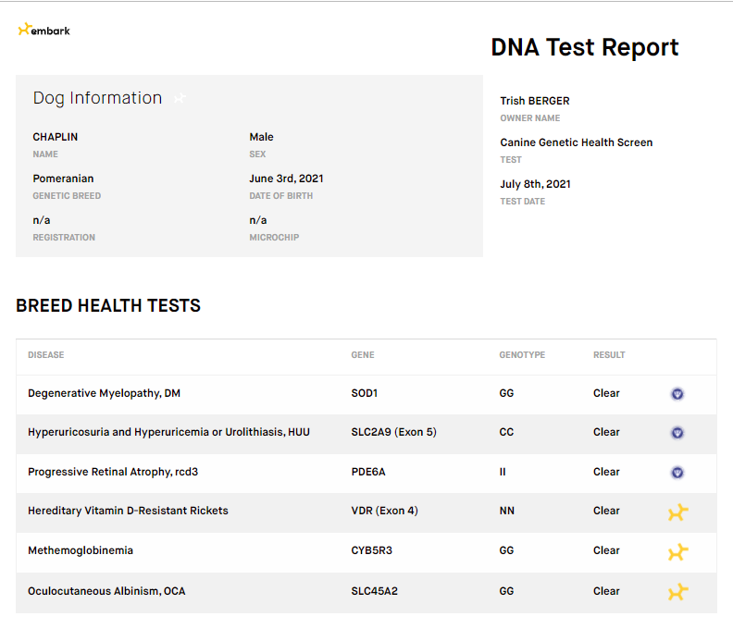733x629 pixels.
Task: Select the dog name CHAPLIN
Action: (x=56, y=137)
